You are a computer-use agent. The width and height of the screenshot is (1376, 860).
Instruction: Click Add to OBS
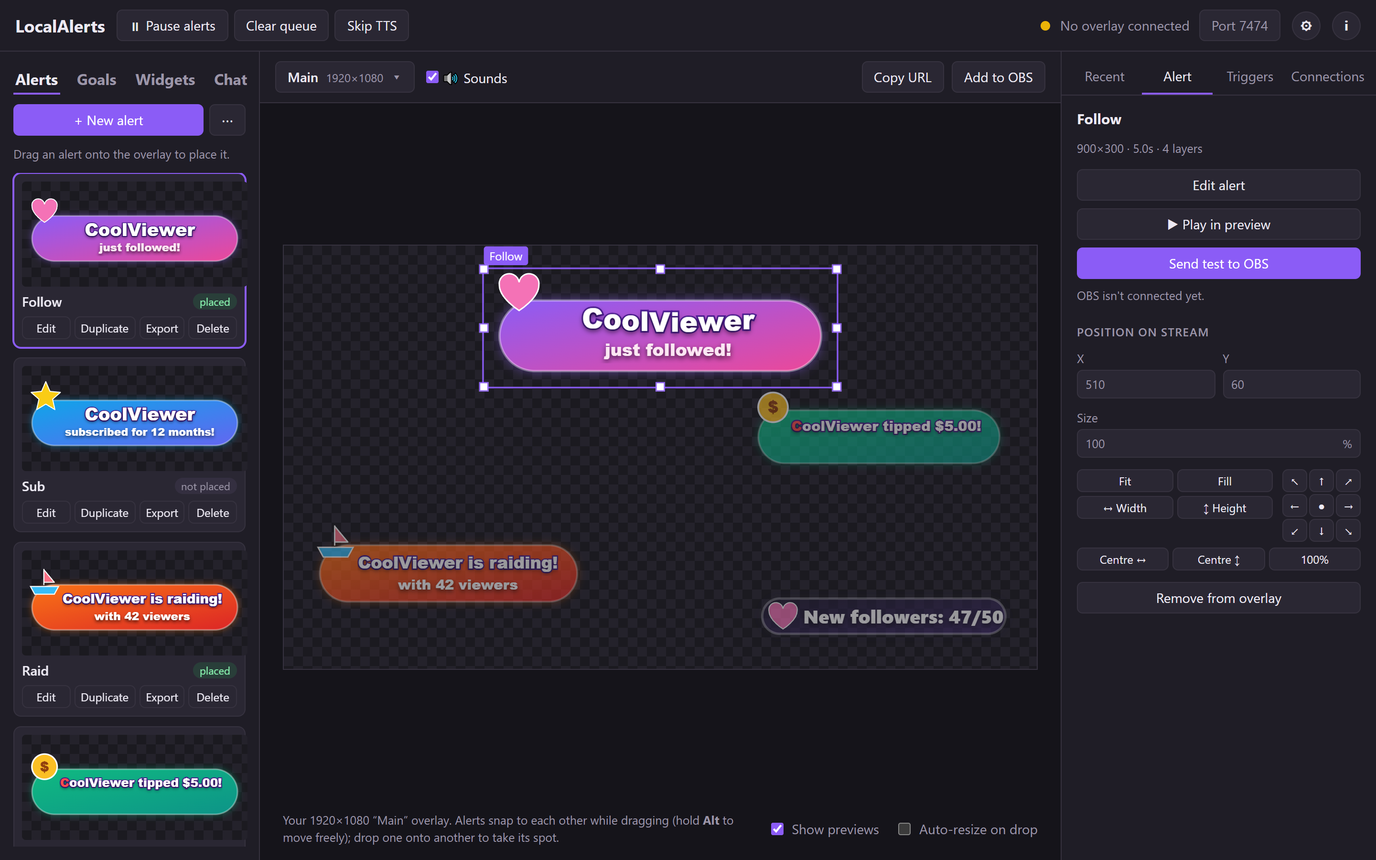tap(998, 77)
